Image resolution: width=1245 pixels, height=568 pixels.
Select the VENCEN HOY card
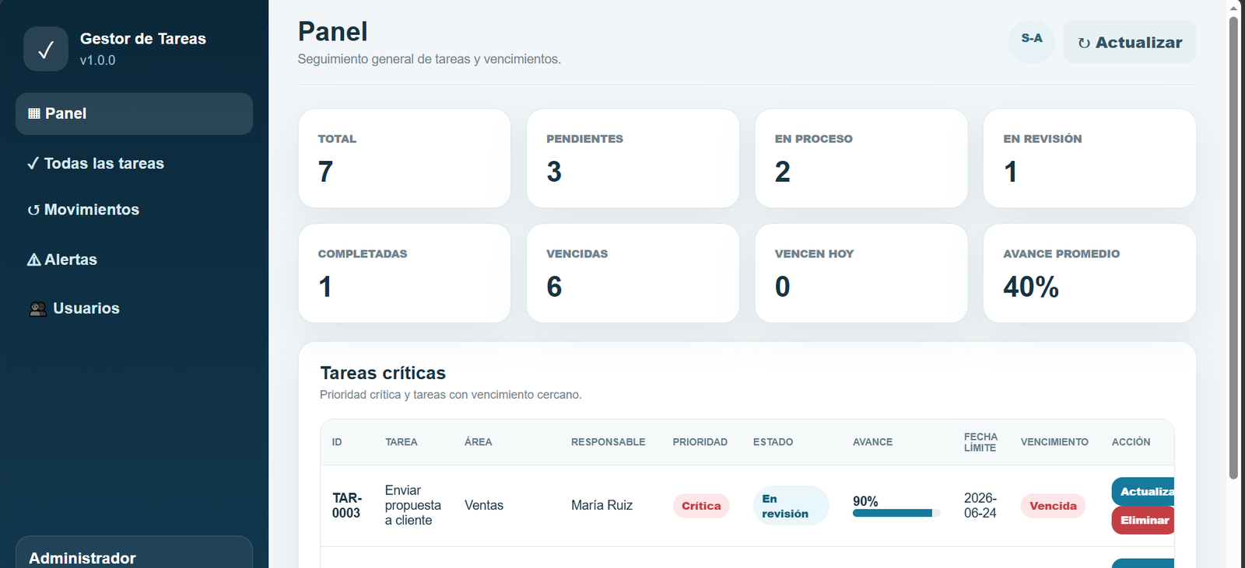coord(861,274)
